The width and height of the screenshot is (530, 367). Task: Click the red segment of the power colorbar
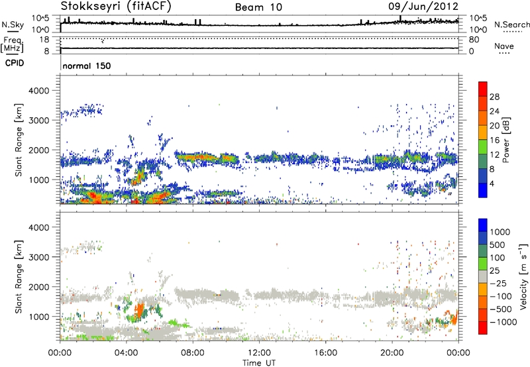click(x=483, y=89)
